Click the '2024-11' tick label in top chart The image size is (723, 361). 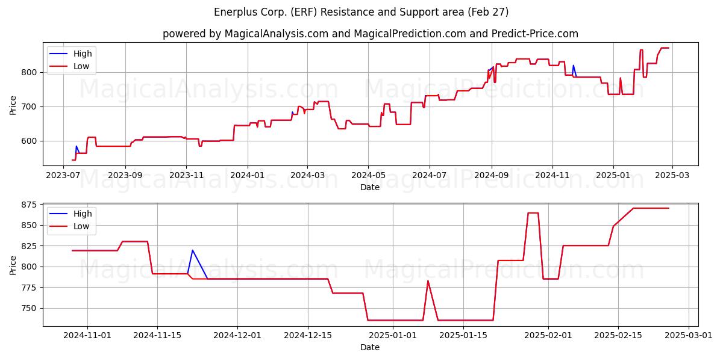[x=552, y=176]
